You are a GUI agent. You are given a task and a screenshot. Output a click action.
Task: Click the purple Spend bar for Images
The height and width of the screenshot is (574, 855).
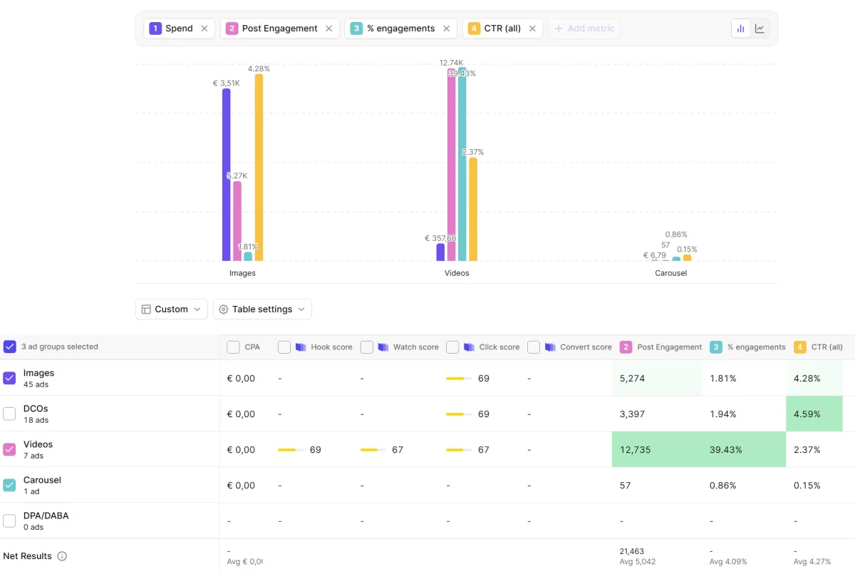[x=227, y=175]
